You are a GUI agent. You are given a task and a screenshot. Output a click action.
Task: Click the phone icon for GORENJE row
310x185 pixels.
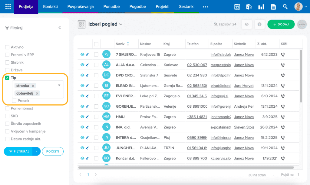coord(283,106)
